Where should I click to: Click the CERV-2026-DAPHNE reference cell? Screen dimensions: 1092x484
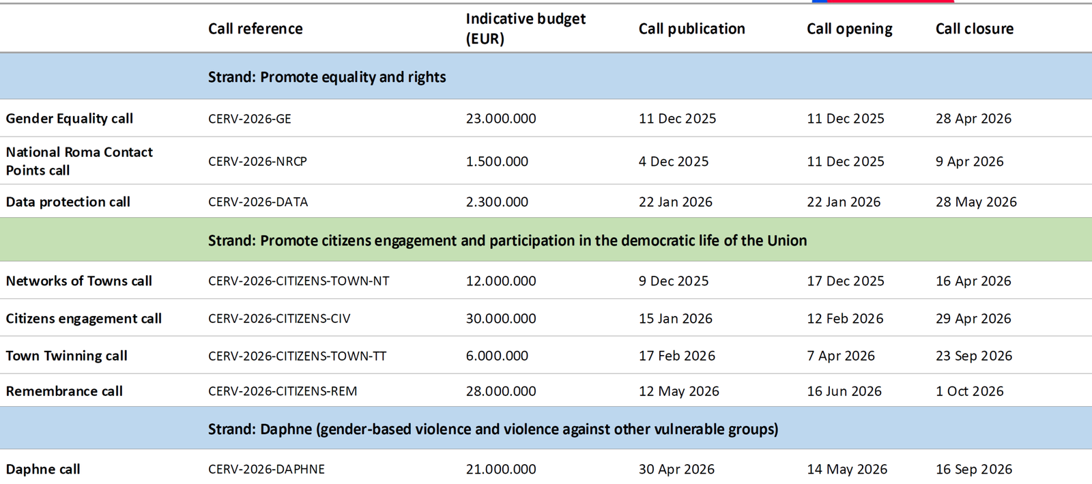(x=266, y=470)
